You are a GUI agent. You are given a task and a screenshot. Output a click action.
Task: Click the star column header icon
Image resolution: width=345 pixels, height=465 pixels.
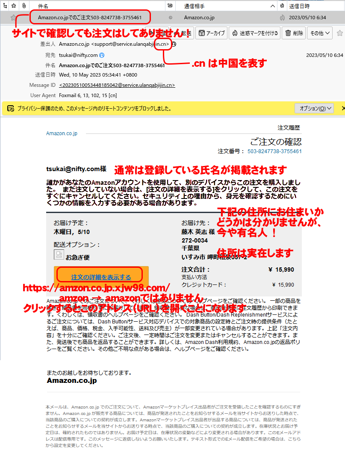(x=14, y=6)
